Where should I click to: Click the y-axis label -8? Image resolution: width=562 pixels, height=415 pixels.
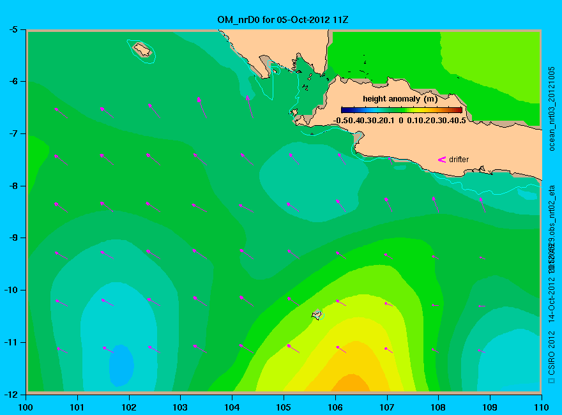click(13, 186)
